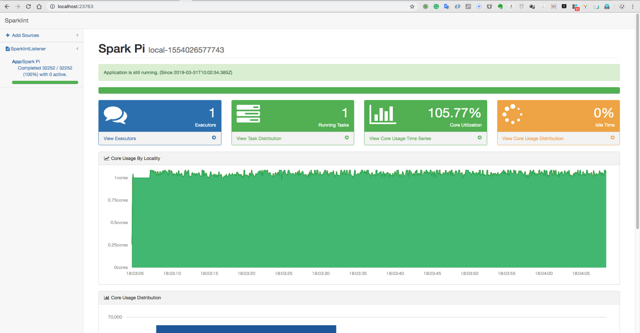Click the arrow beside View Task Distrbution

[x=347, y=138]
